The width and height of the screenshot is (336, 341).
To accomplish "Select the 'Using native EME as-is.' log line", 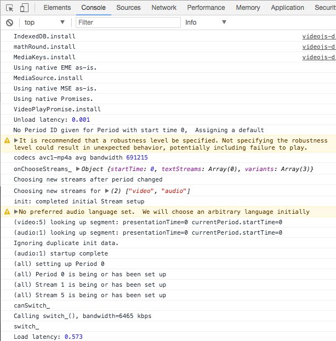I will pyautogui.click(x=168, y=67).
